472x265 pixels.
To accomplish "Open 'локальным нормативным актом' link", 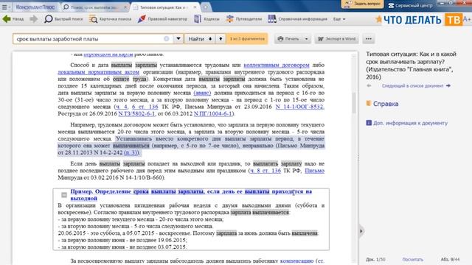I will click(x=98, y=72).
